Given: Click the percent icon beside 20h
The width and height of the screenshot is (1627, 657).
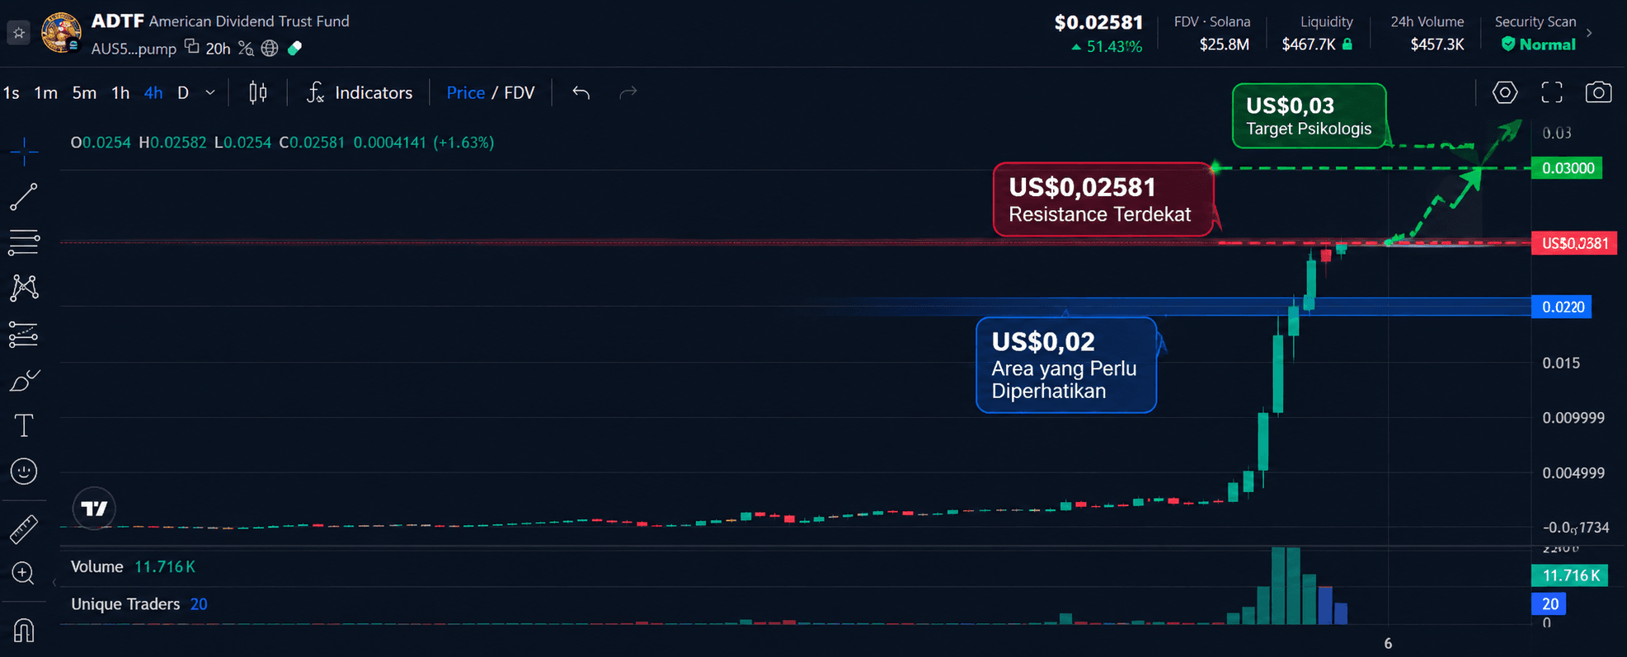Looking at the screenshot, I should (x=246, y=49).
